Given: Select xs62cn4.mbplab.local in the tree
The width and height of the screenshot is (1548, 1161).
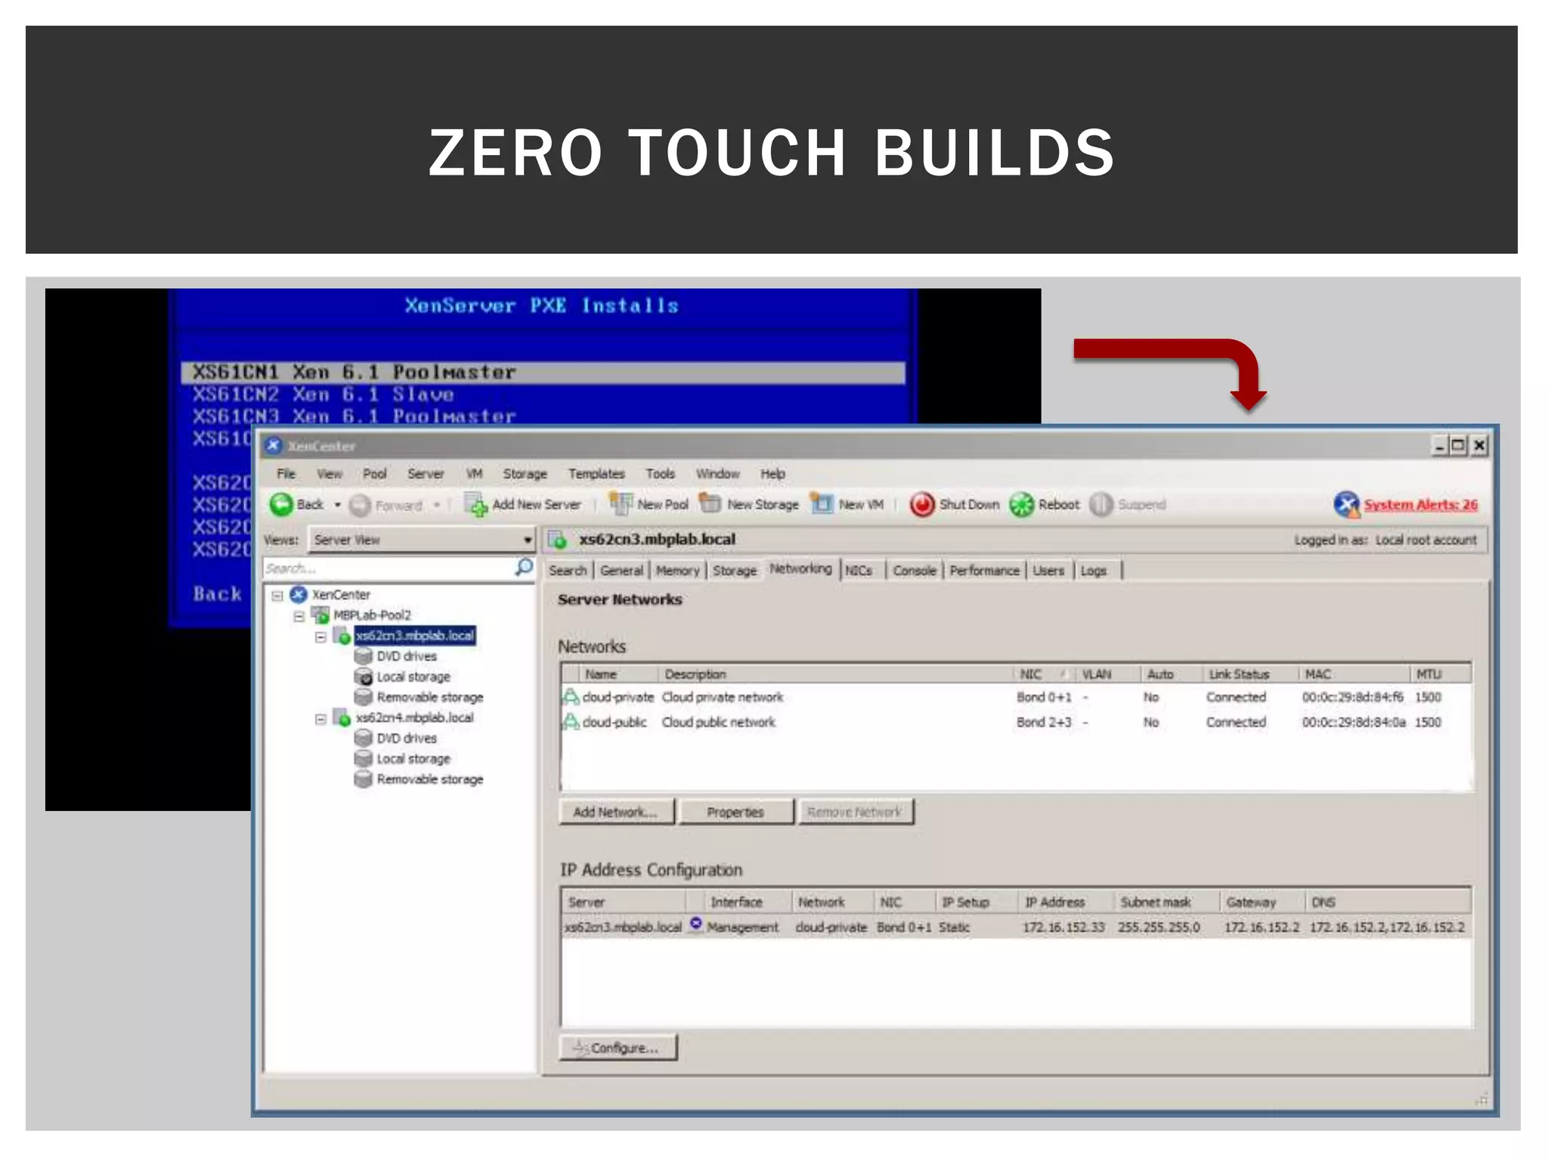Looking at the screenshot, I should (x=414, y=718).
